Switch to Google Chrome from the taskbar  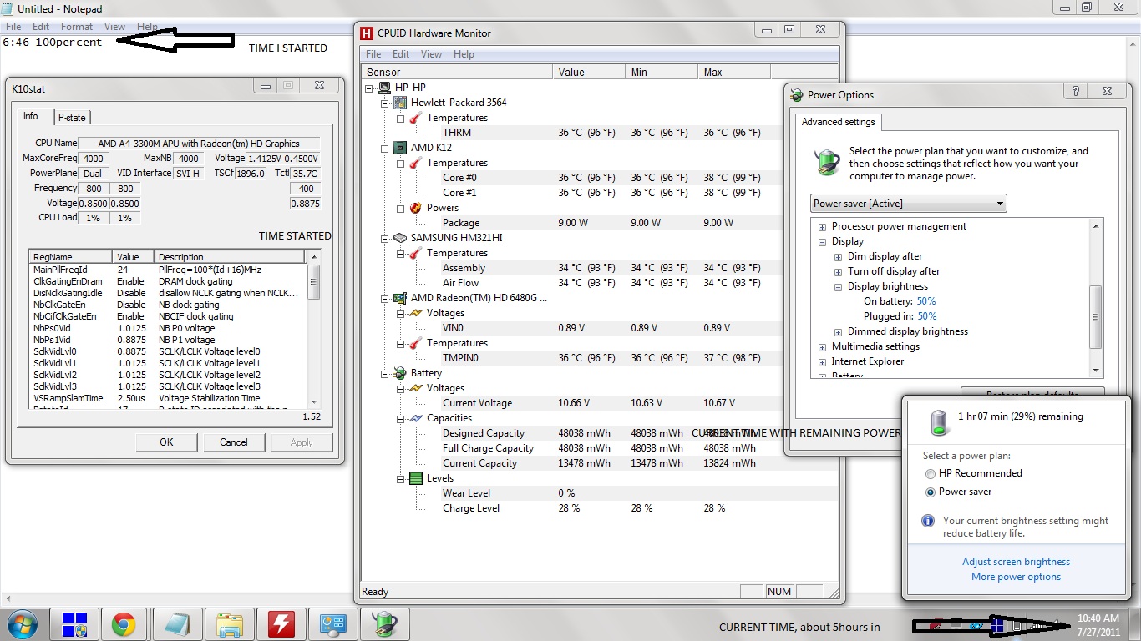click(124, 624)
